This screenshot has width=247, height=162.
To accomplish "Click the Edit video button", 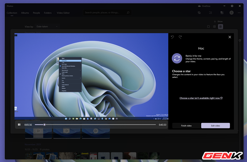I will 215,126.
